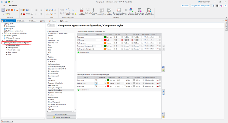Click the move down arrow beside styles table
Viewport: 228px width, 123px height.
(163, 49)
